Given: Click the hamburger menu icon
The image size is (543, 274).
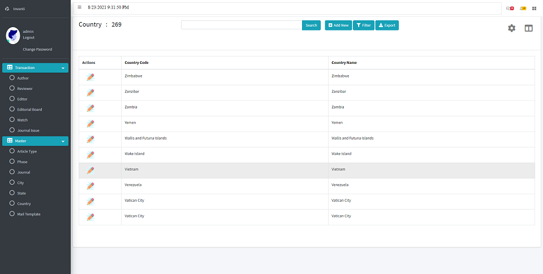Looking at the screenshot, I should [80, 7].
